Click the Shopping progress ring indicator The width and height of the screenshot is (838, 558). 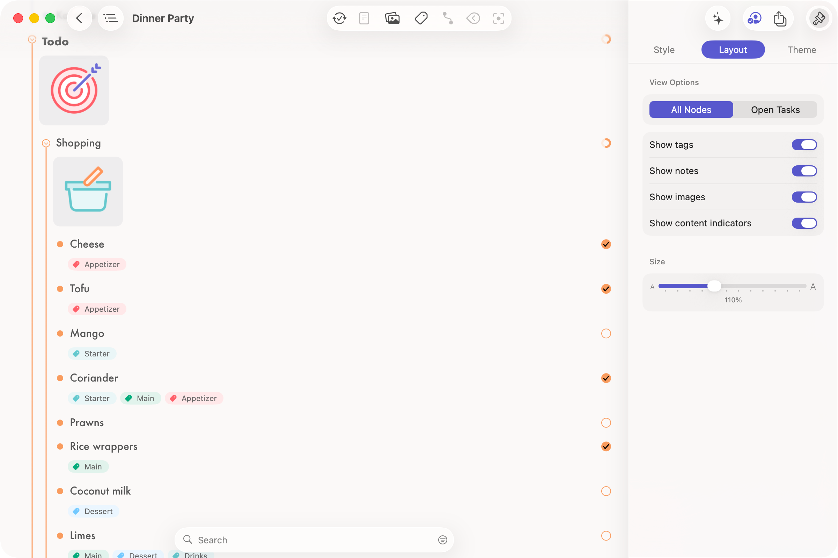tap(606, 143)
